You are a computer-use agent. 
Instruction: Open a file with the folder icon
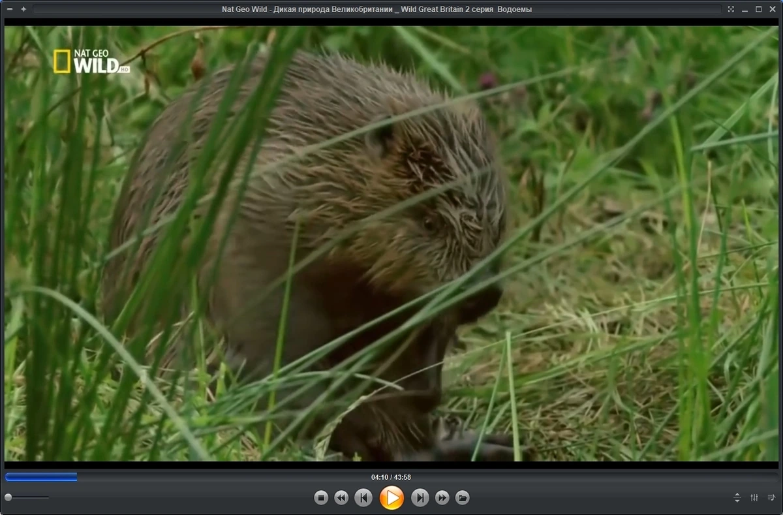point(462,498)
